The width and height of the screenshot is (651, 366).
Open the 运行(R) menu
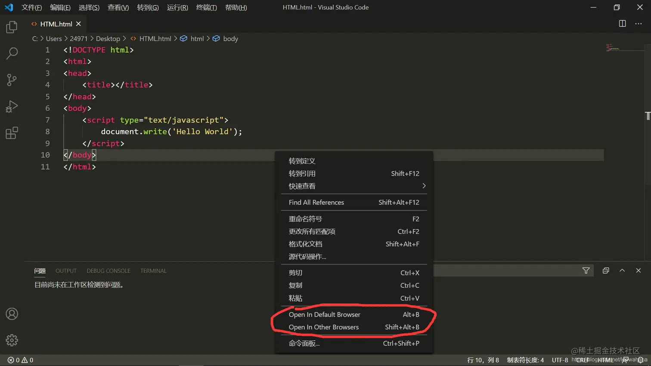tap(177, 7)
